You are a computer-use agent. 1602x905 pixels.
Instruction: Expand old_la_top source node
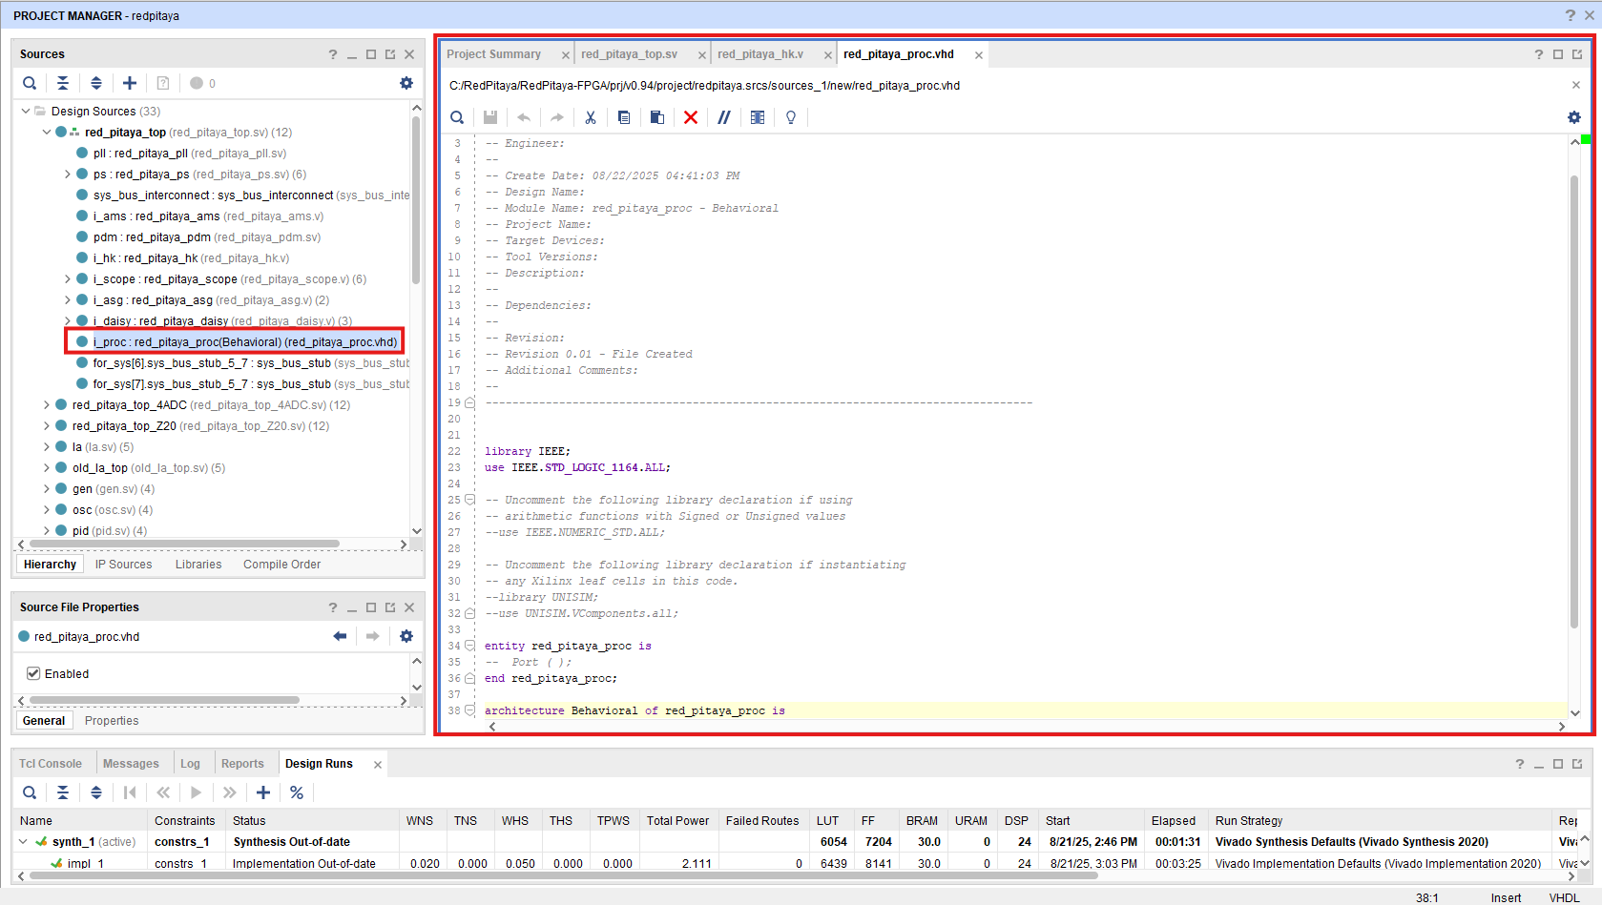click(46, 467)
